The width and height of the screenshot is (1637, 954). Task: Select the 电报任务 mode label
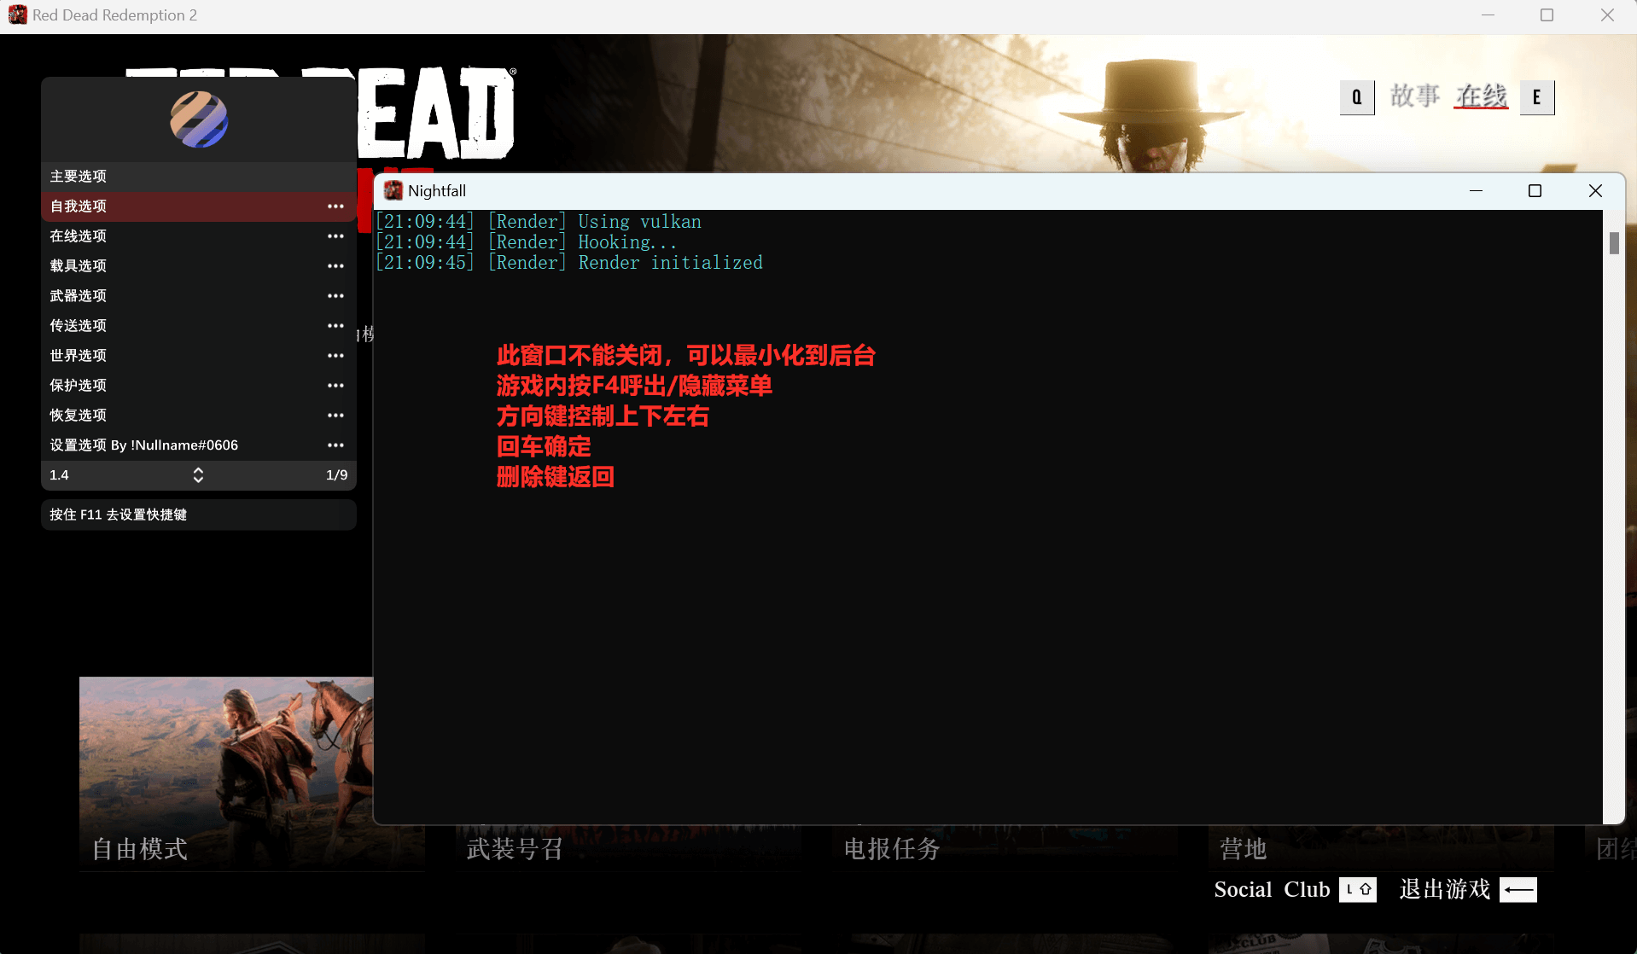892,849
